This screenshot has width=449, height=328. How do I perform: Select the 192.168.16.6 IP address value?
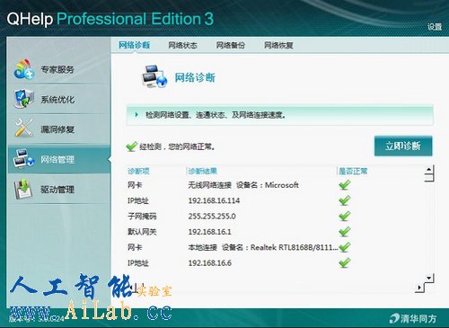tap(210, 262)
